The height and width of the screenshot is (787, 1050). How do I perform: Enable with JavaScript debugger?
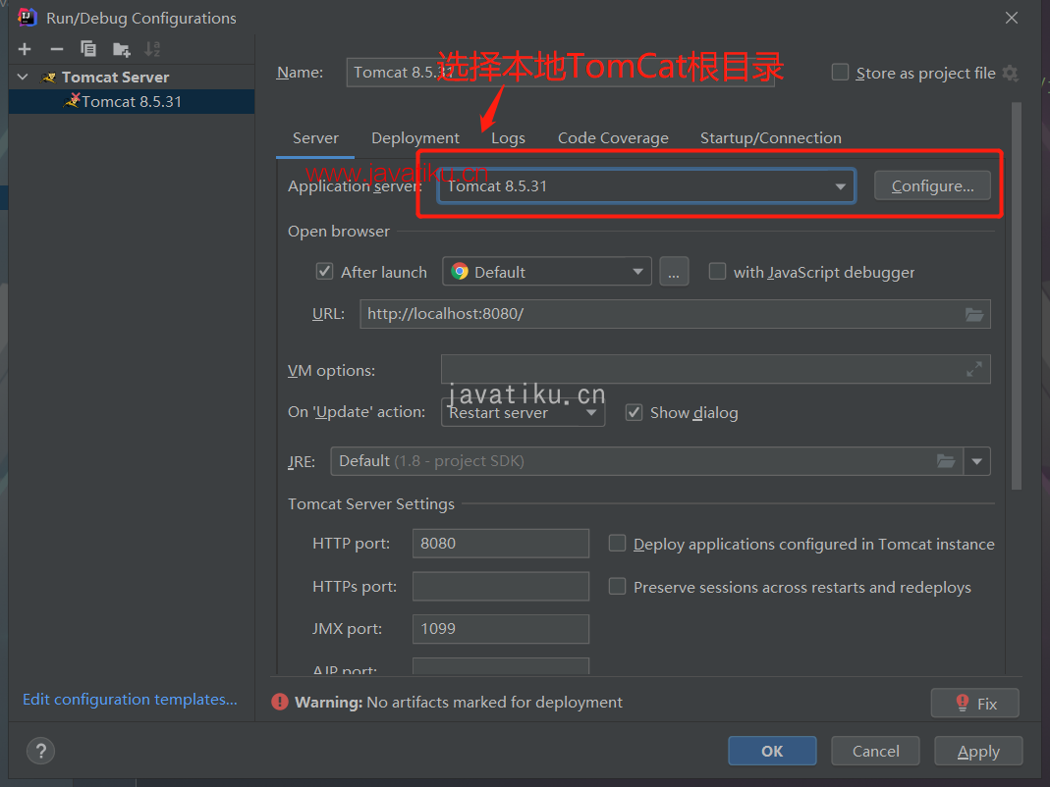coord(717,272)
